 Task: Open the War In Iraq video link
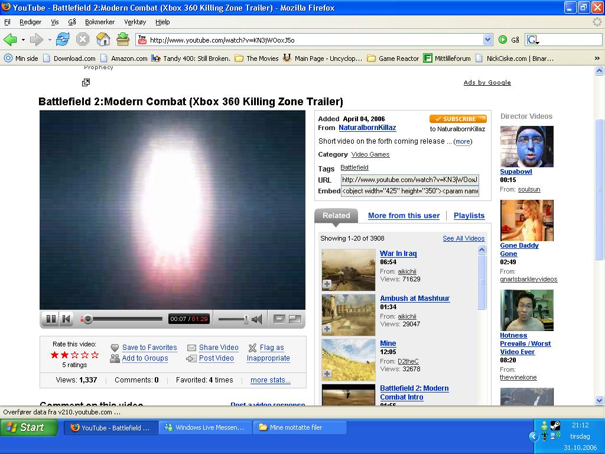(398, 254)
